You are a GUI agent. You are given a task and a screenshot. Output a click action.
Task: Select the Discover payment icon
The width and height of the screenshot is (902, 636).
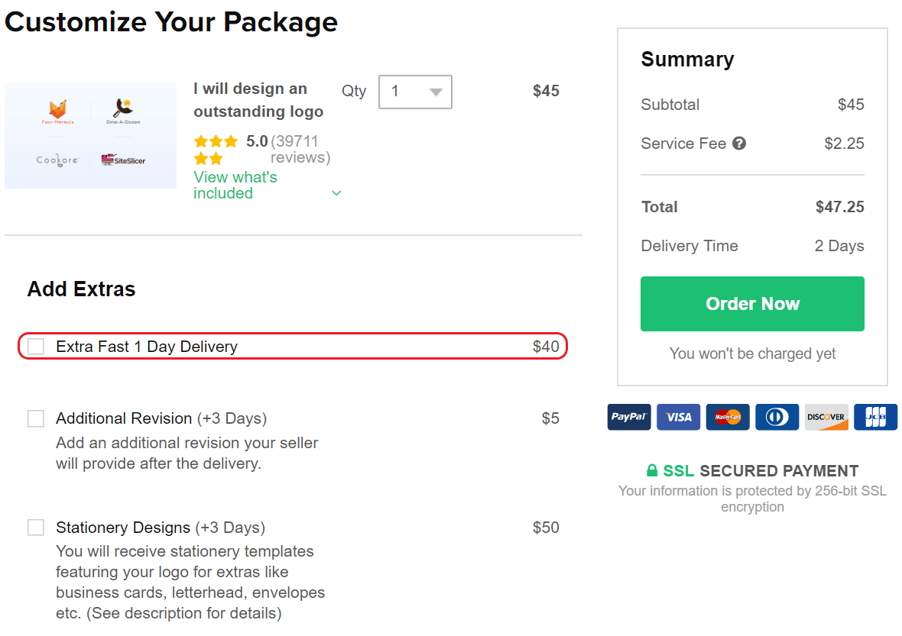[826, 417]
